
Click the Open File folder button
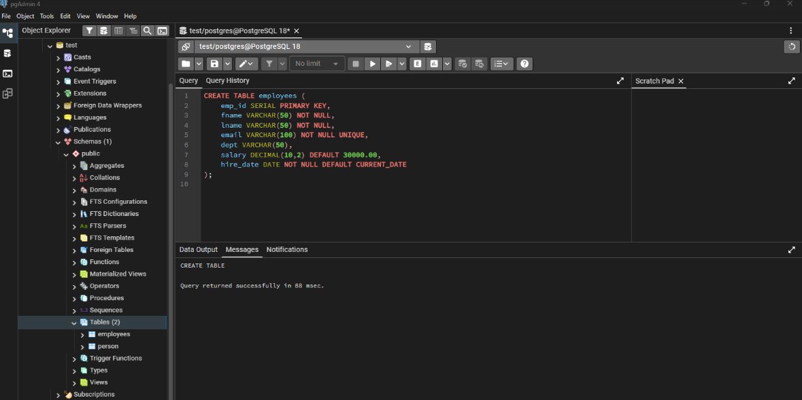pos(185,64)
